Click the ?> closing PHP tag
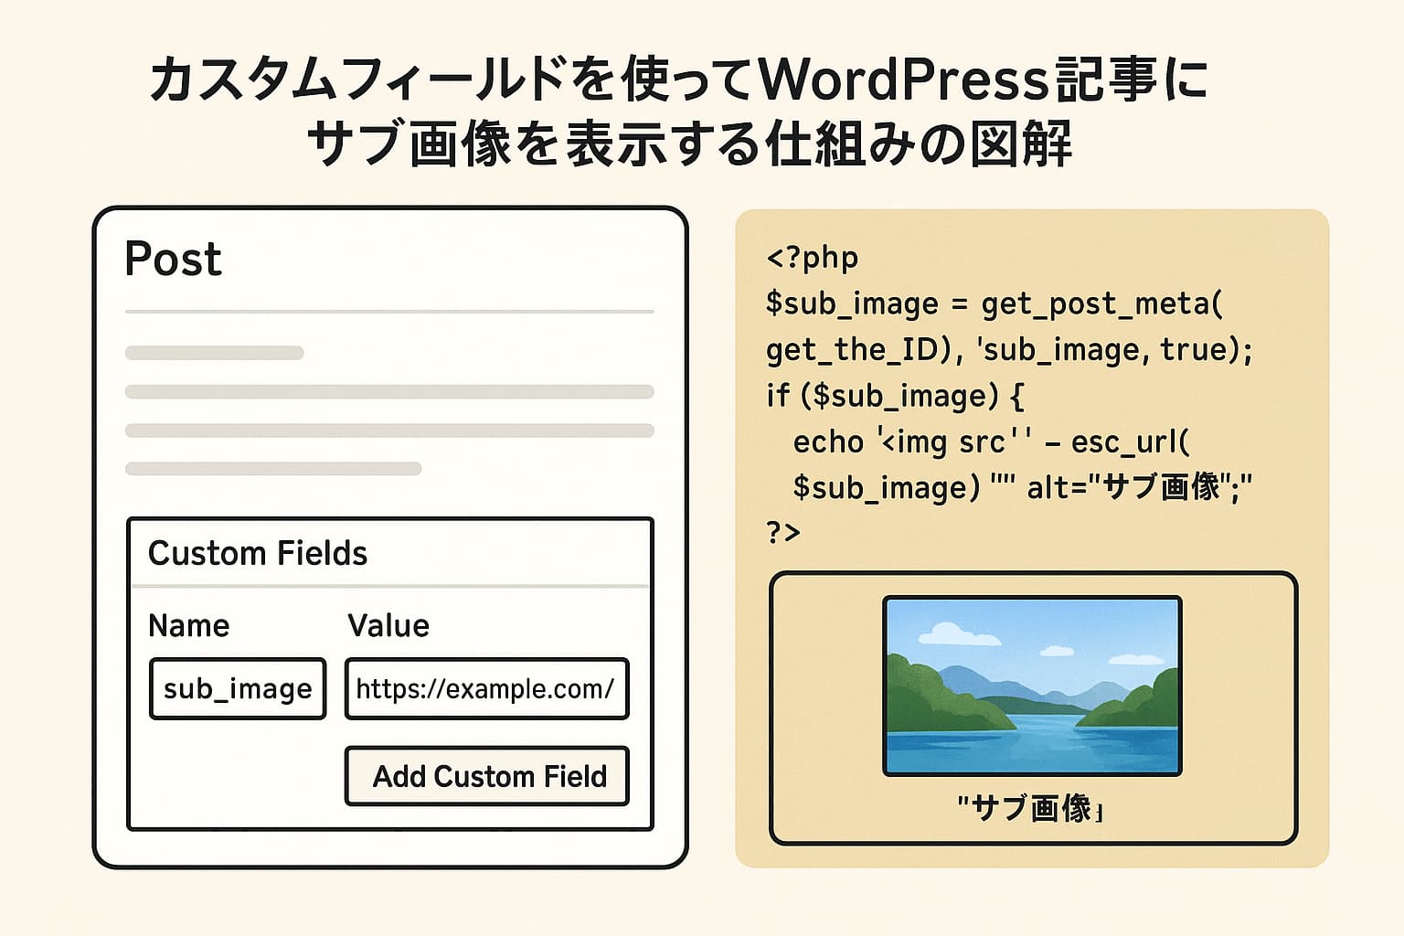Viewport: 1404px width, 936px height. coord(783,532)
